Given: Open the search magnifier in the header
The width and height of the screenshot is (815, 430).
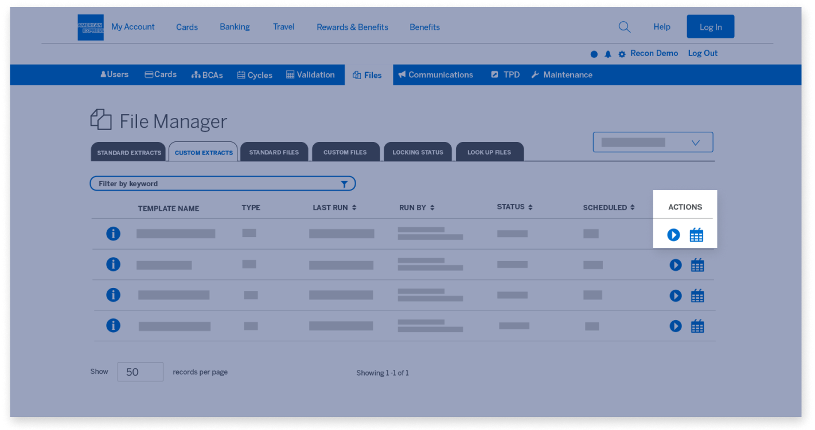Looking at the screenshot, I should (x=624, y=26).
